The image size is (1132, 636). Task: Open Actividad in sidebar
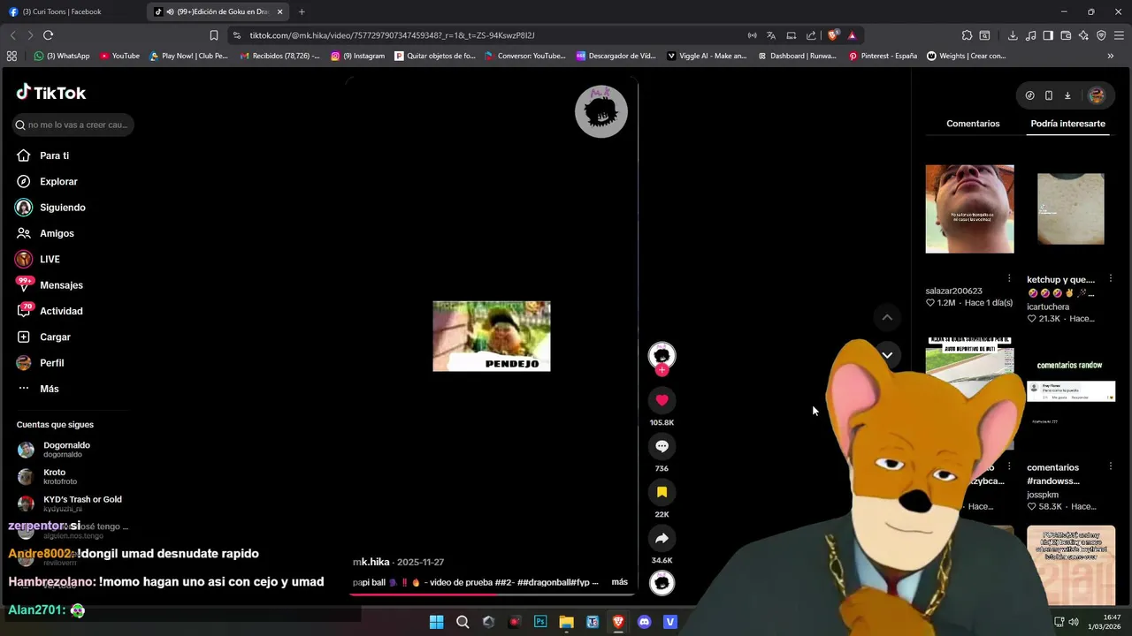[x=50, y=311]
